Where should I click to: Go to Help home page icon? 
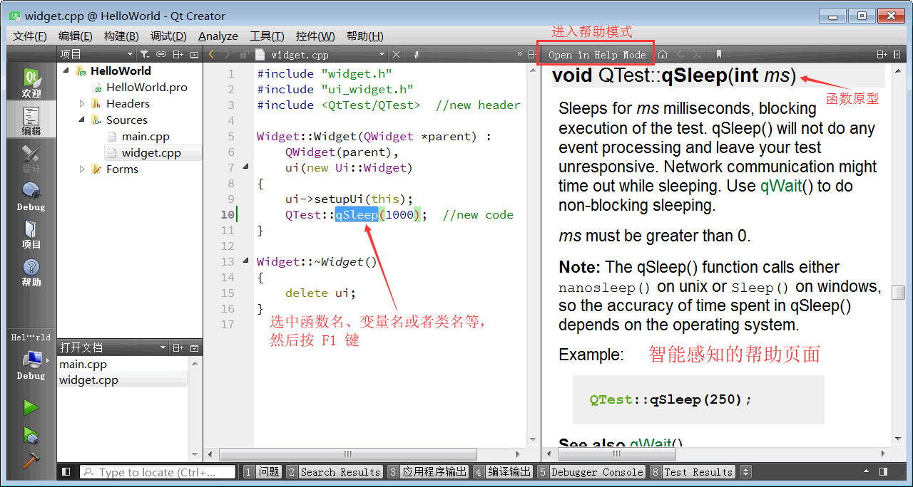[x=663, y=54]
